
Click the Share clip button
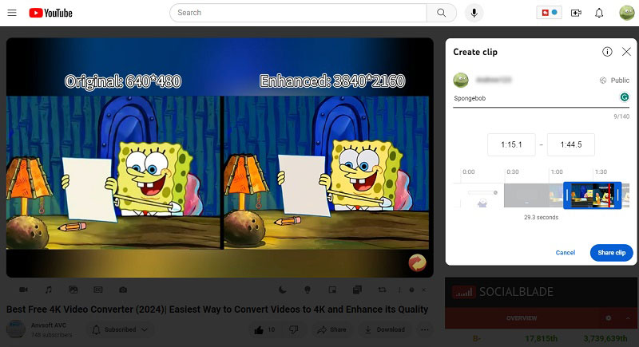[611, 253]
